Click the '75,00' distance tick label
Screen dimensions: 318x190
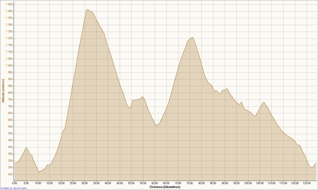(190, 183)
